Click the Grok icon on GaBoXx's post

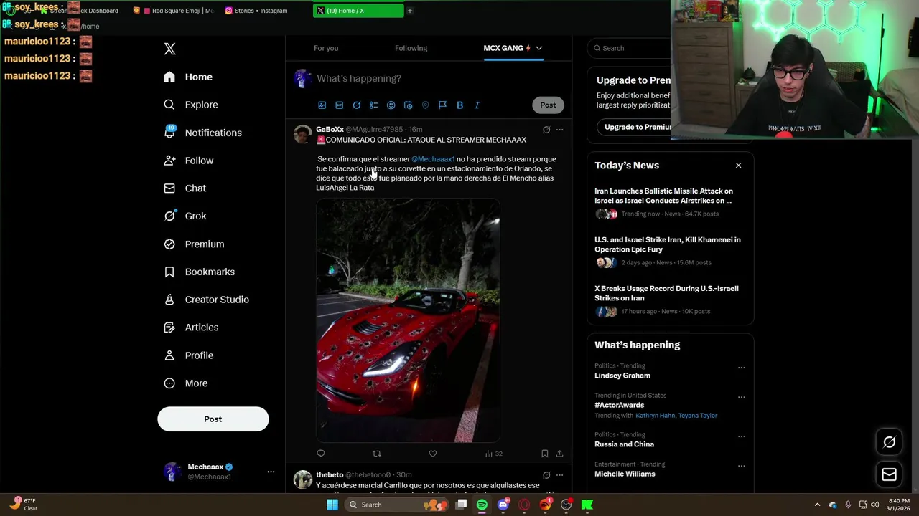pos(546,130)
